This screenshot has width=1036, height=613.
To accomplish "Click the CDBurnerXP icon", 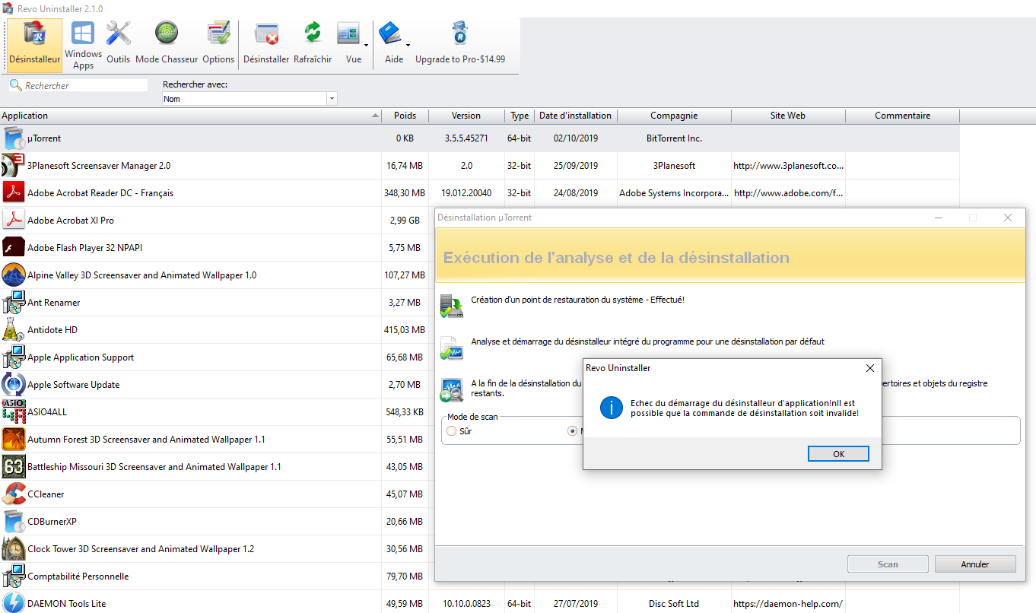I will click(14, 522).
